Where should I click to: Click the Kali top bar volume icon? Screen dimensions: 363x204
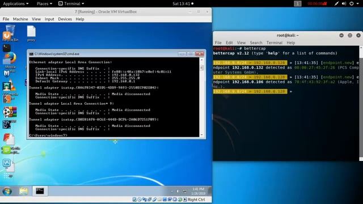(344, 3)
